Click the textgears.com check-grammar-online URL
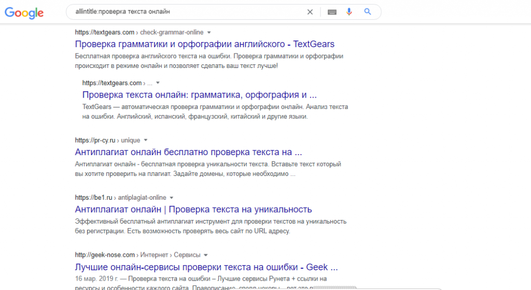Image resolution: width=531 pixels, height=290 pixels. click(139, 33)
